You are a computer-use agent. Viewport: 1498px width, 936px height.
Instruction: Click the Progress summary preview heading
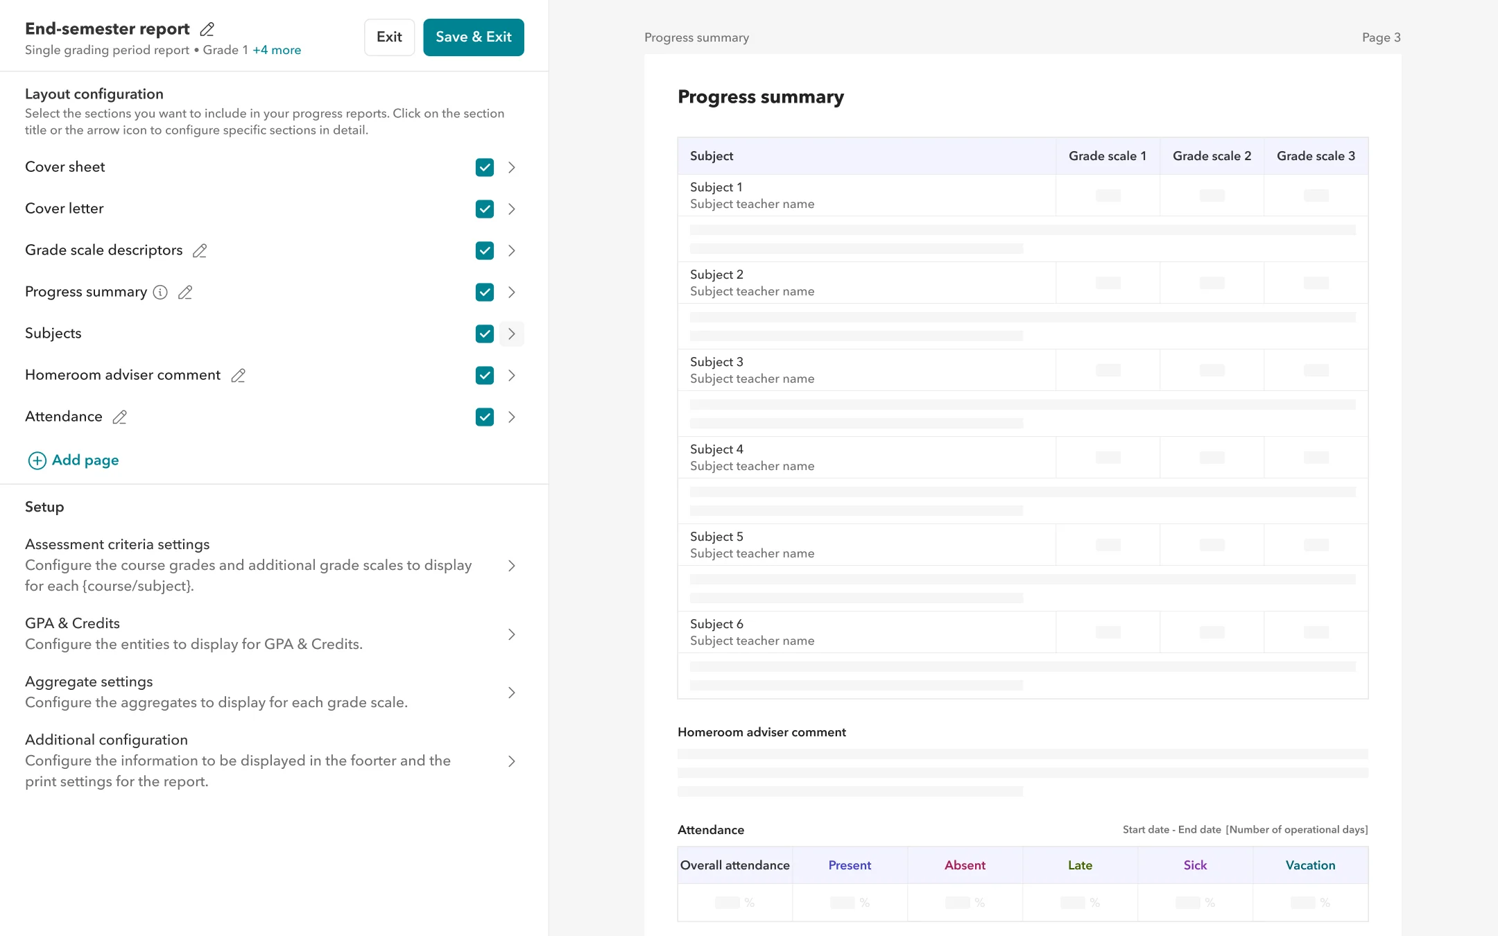pos(761,97)
